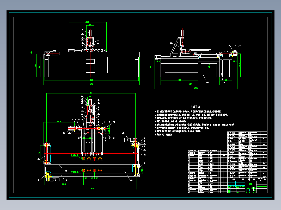Click the front elevation view of the machine
This screenshot has width=281, height=210.
[86, 54]
